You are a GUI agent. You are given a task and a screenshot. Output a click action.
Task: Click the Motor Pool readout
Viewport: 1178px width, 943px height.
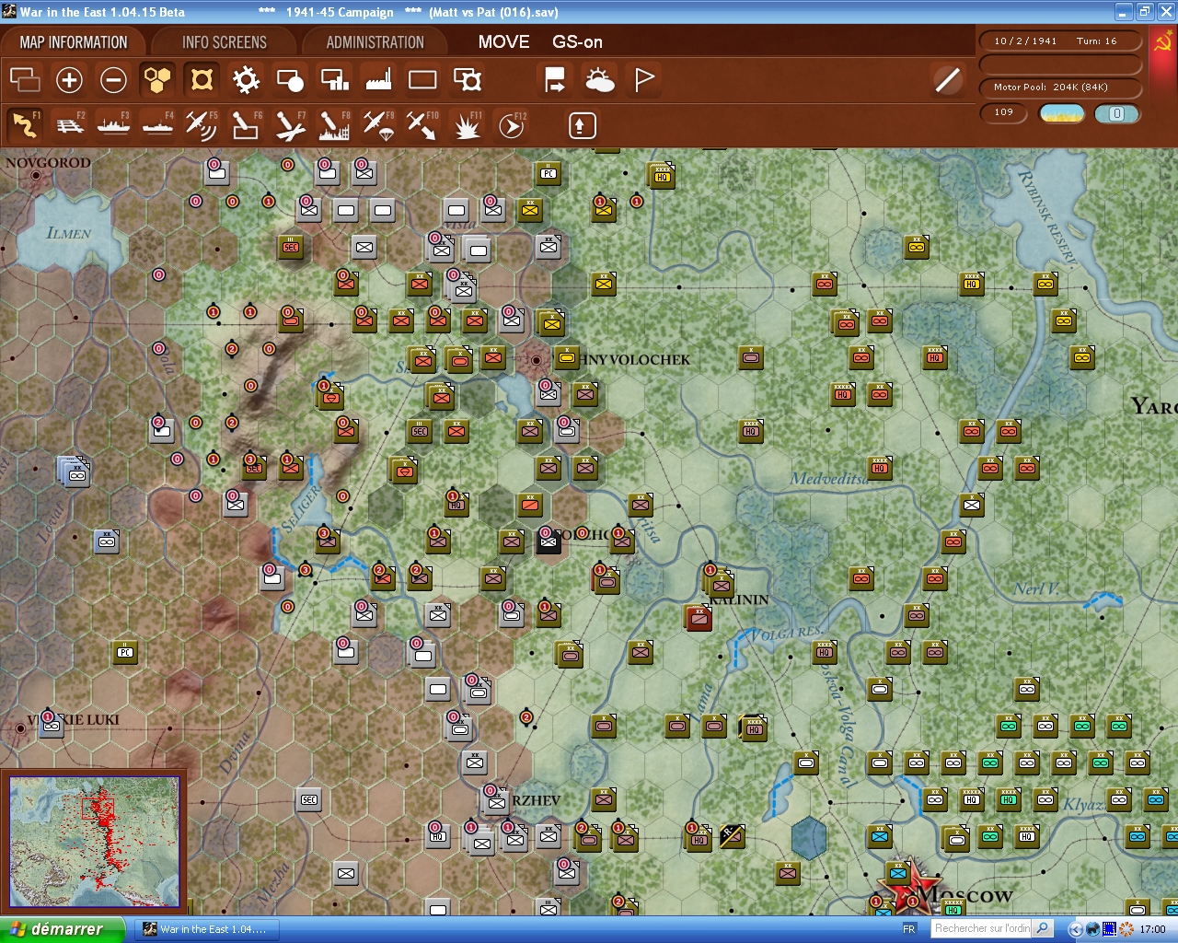(x=1059, y=87)
